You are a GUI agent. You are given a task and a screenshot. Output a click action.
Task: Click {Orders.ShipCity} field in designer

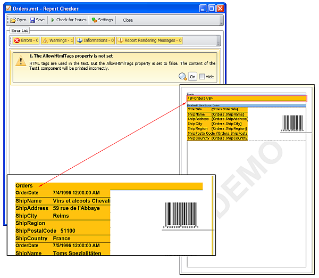point(226,124)
